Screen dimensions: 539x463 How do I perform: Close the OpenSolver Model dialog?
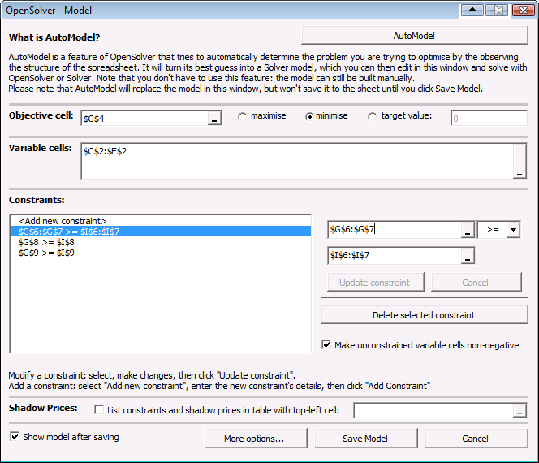[x=523, y=11]
